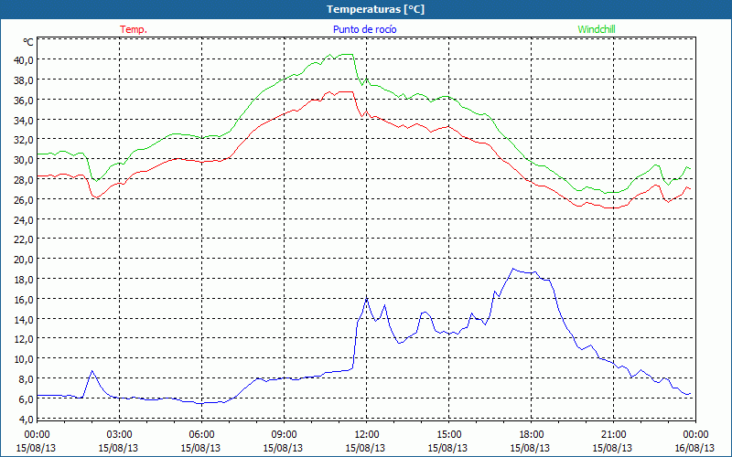This screenshot has height=457, width=732.
Task: Click the 22,0 y-axis value
Action: coord(24,239)
